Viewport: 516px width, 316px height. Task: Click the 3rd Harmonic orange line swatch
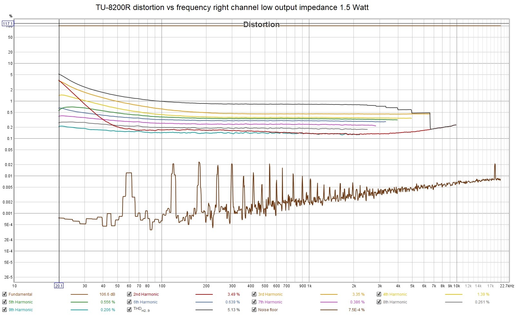click(x=329, y=294)
